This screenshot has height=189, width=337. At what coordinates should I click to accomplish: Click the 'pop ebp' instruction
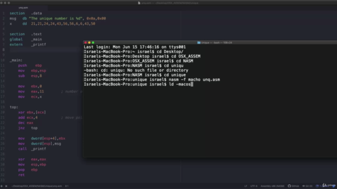(28, 170)
